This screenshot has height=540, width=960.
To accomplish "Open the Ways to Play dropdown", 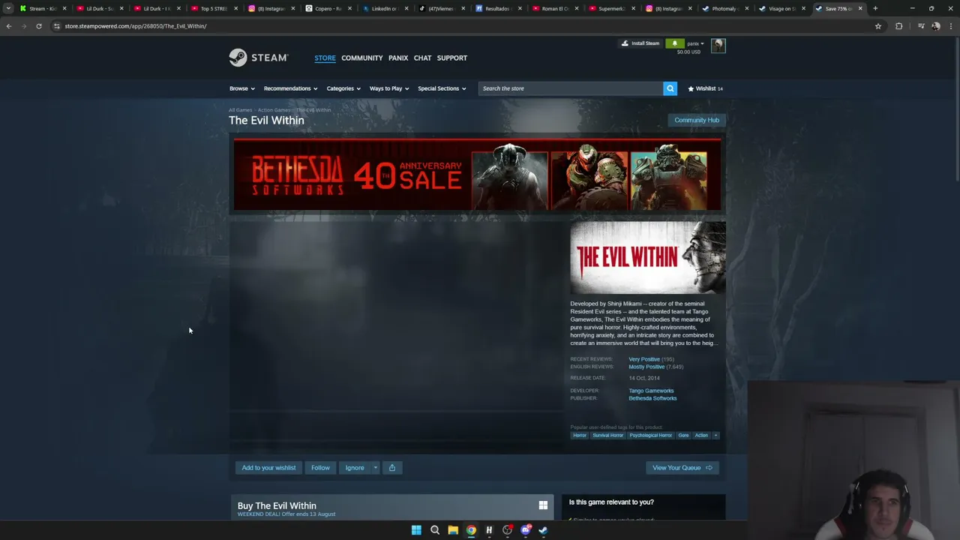I will point(389,88).
